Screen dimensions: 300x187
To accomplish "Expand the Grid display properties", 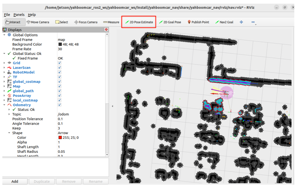I will (4, 63).
